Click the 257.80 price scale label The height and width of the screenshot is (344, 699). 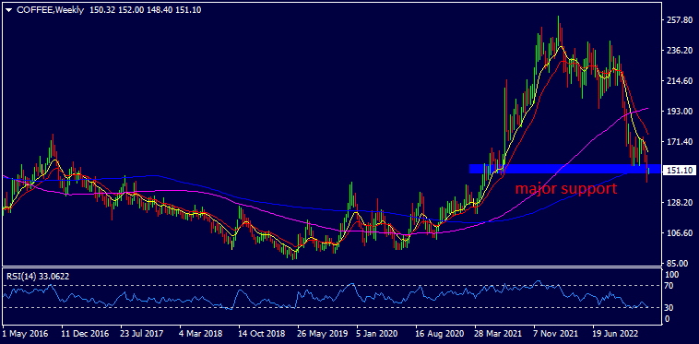pos(679,19)
